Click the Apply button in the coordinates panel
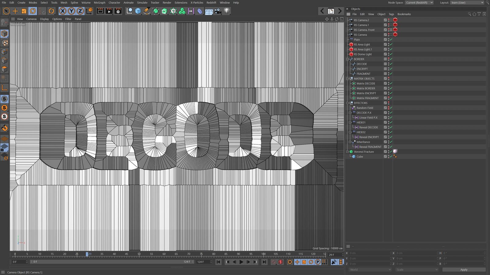The image size is (490, 275). [464, 269]
